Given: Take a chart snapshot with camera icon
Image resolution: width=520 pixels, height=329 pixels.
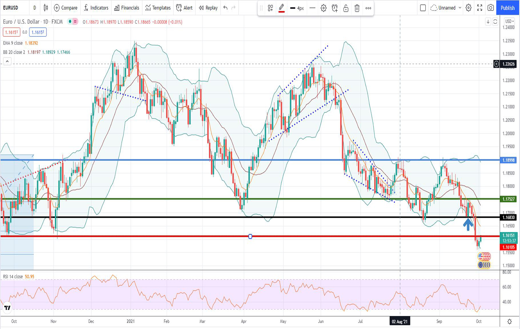Looking at the screenshot, I should click(x=491, y=8).
